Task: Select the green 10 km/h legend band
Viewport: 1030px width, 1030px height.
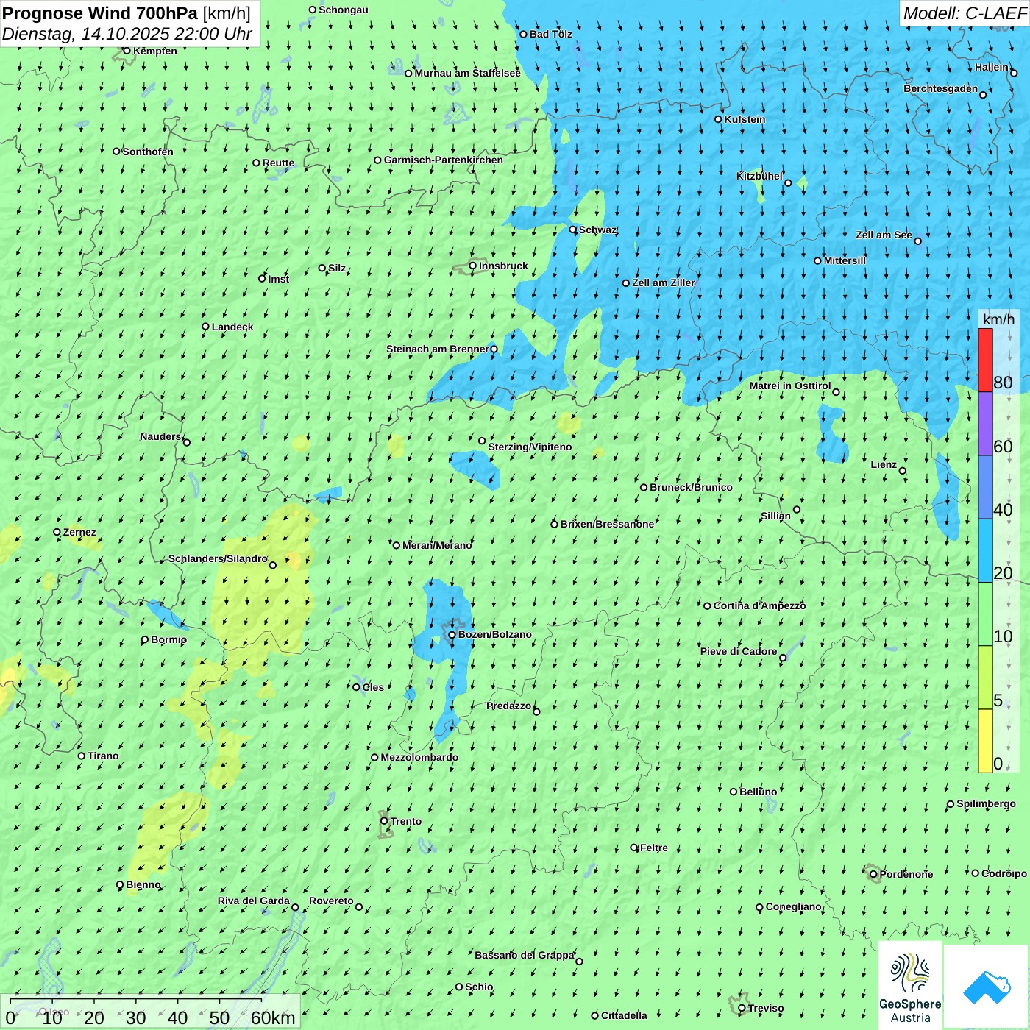Action: [985, 614]
